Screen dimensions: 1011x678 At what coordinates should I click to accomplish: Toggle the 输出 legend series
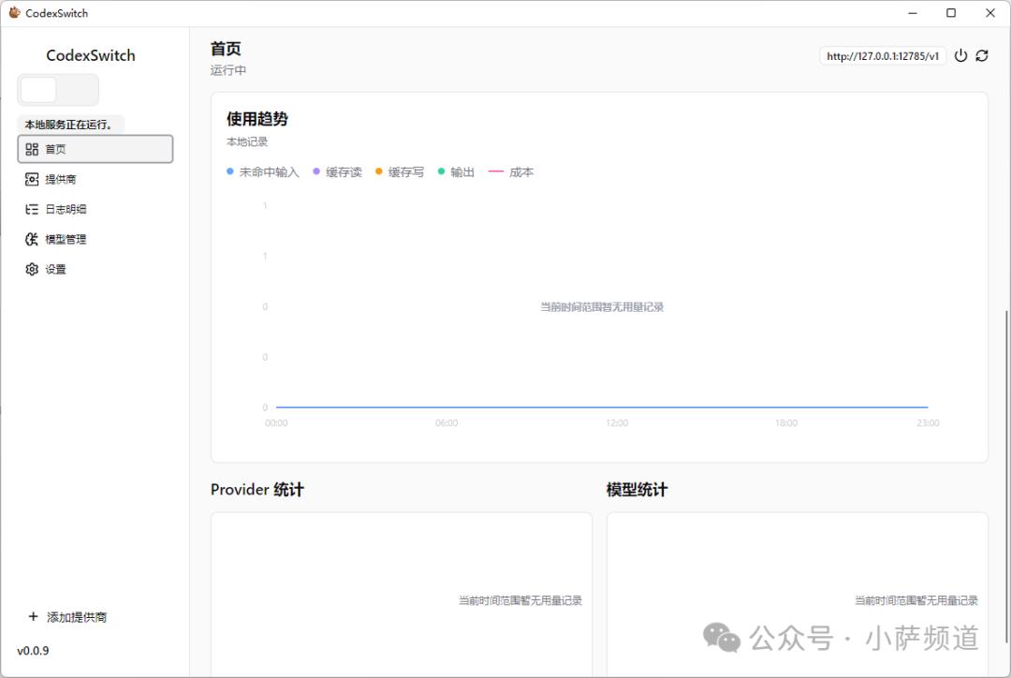click(456, 172)
